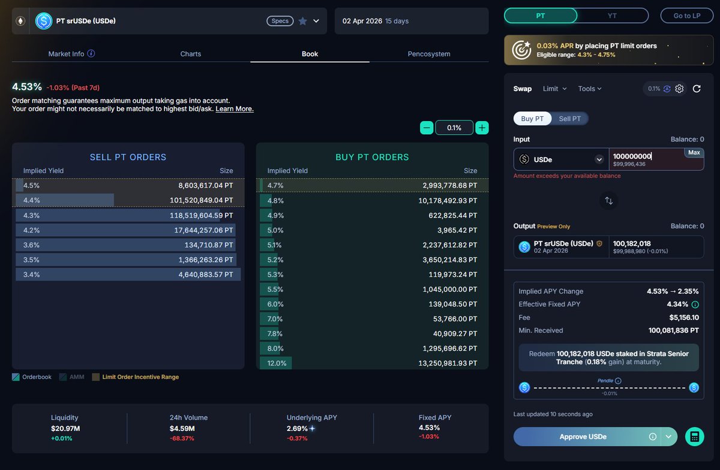This screenshot has height=470, width=720.
Task: Select the 4.5% sell PT order row
Action: tap(128, 186)
